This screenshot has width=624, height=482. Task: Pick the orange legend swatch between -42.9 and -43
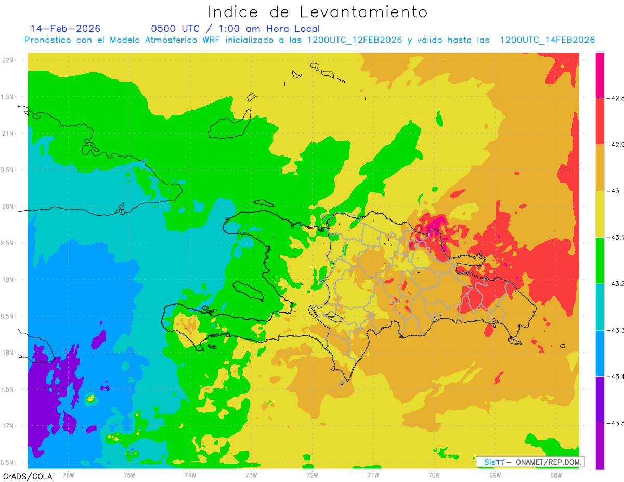(600, 167)
